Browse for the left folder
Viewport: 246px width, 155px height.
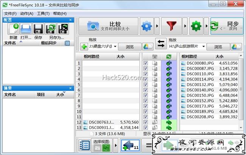coord(130,47)
